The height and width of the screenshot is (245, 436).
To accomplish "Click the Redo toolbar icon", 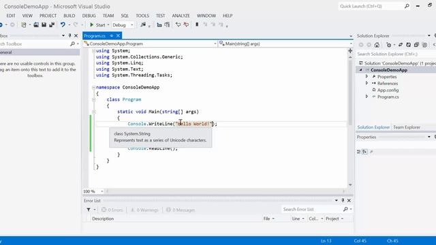I will (x=76, y=24).
